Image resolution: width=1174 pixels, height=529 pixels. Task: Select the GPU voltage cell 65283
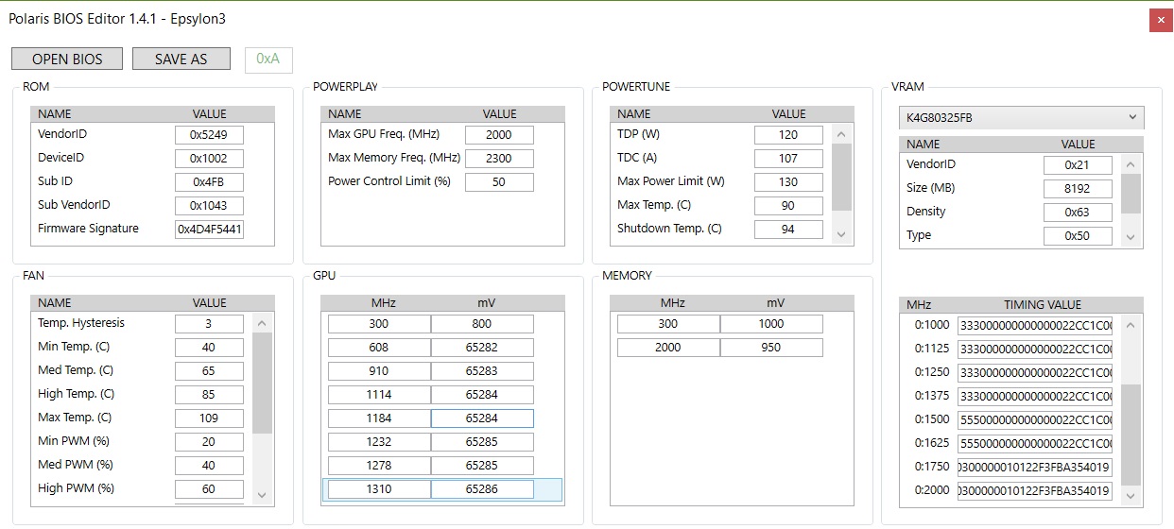pyautogui.click(x=482, y=370)
